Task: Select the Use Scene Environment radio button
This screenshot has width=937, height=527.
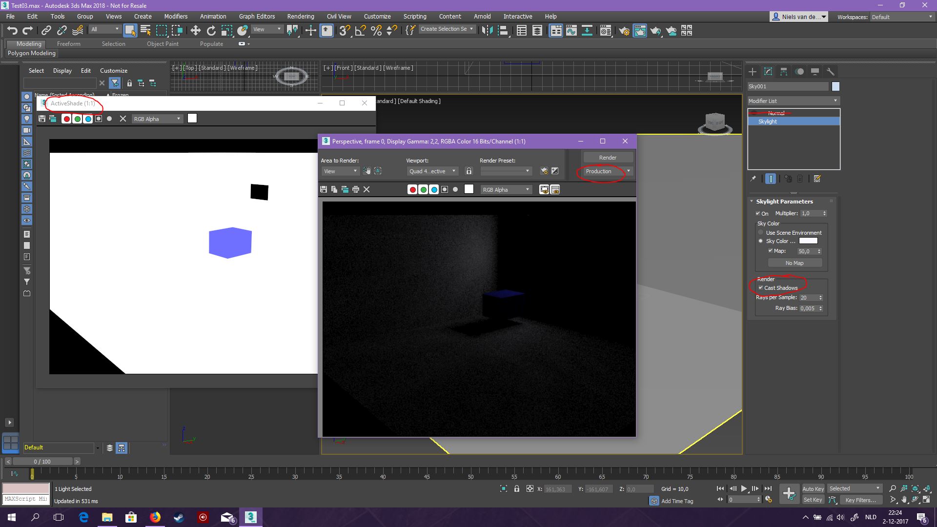Action: [x=760, y=232]
